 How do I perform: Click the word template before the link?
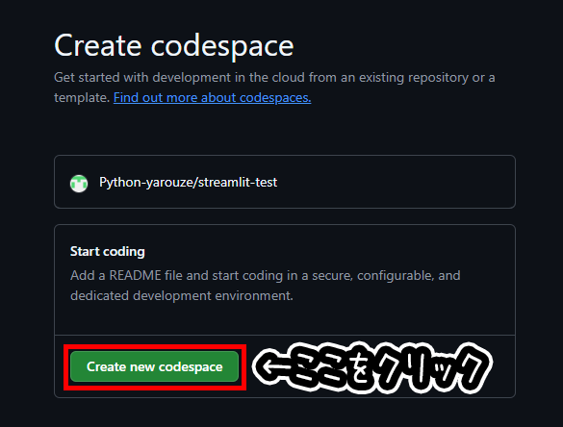(82, 97)
